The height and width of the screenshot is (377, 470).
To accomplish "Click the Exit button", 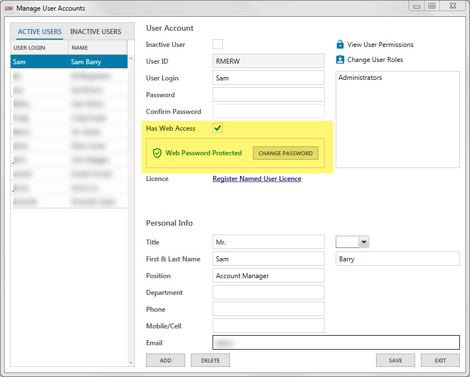I will [440, 360].
